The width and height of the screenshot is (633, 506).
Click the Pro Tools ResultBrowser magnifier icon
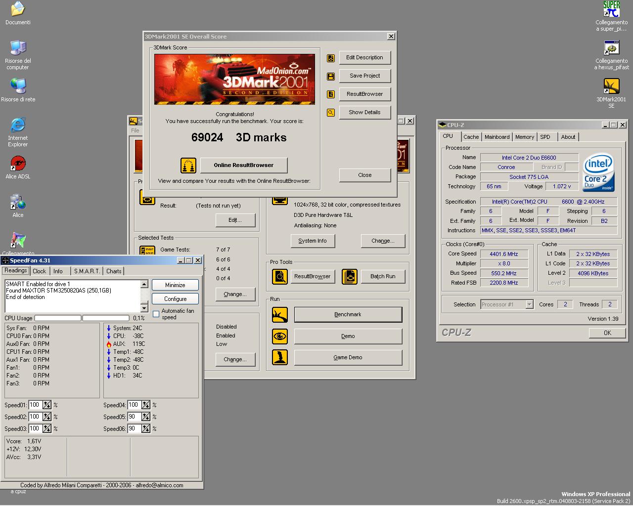click(280, 276)
